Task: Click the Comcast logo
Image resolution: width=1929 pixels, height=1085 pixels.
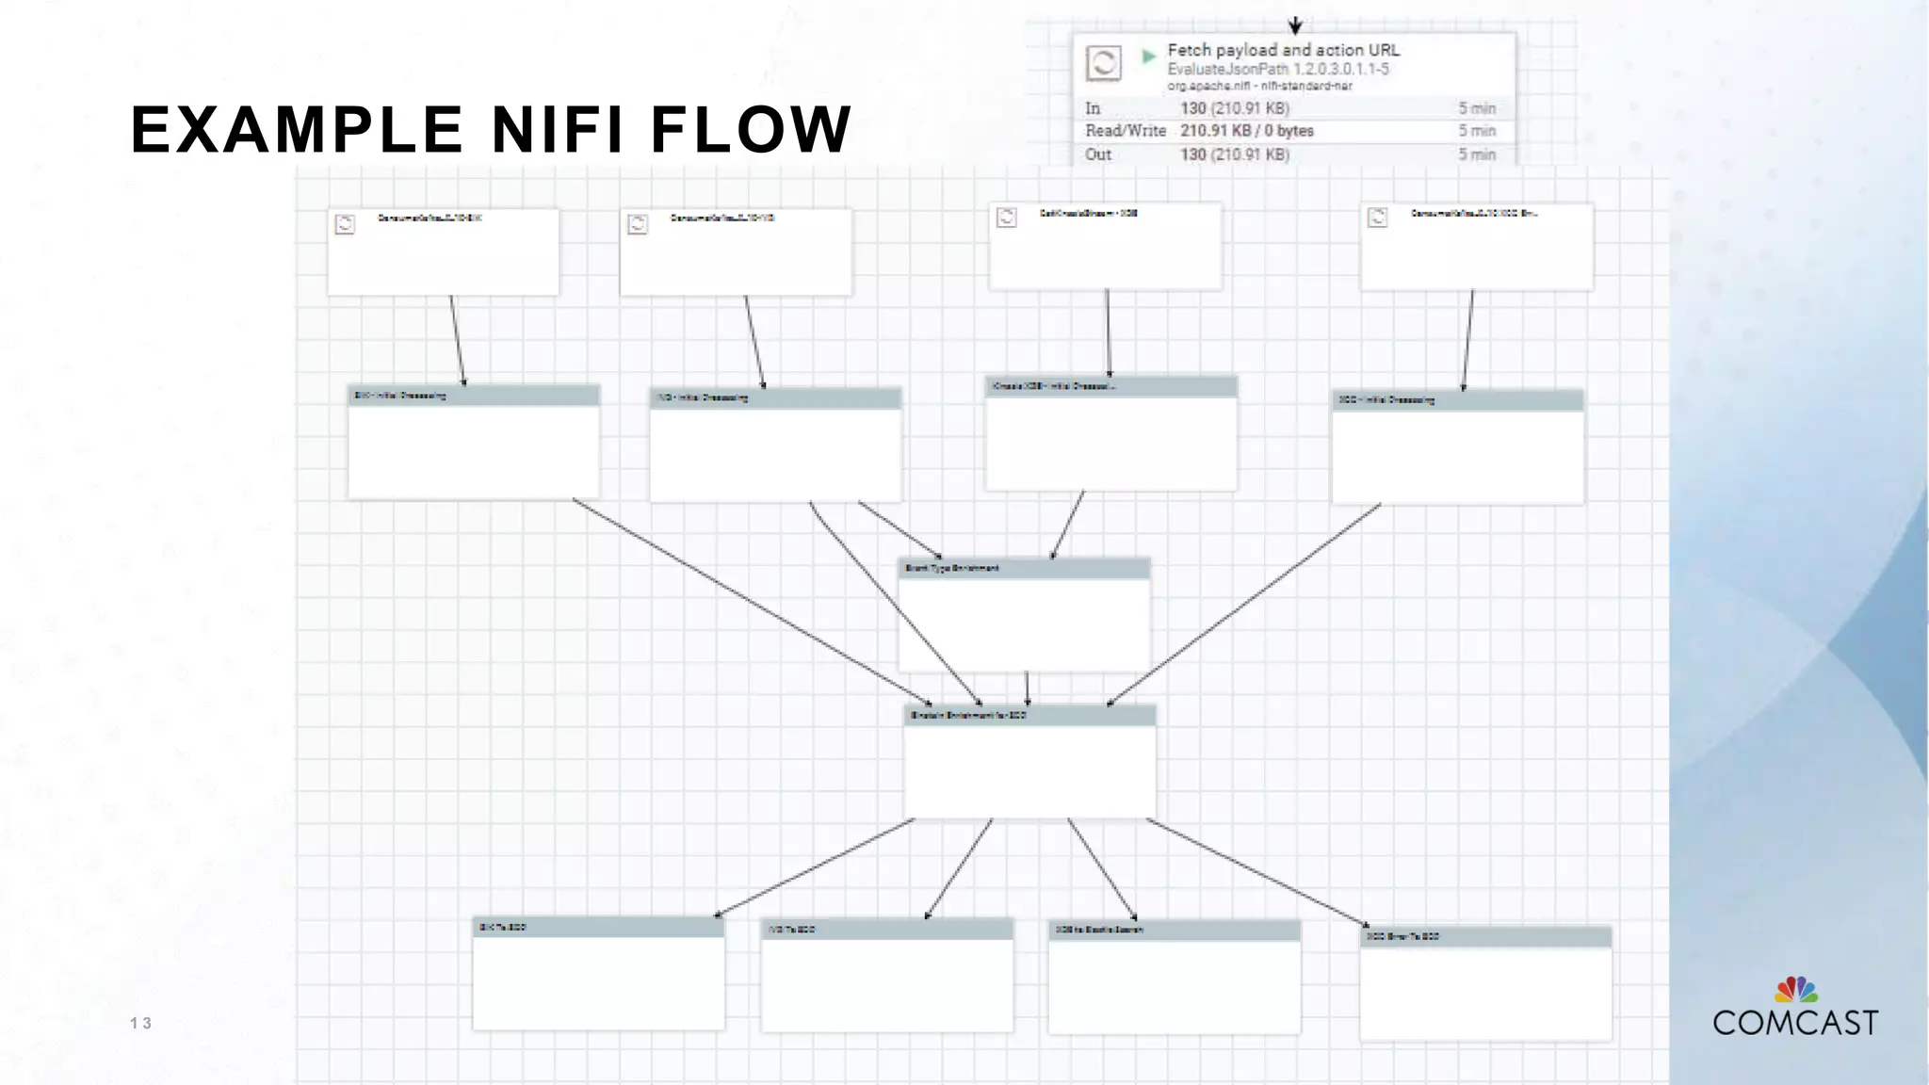Action: coord(1795,1007)
